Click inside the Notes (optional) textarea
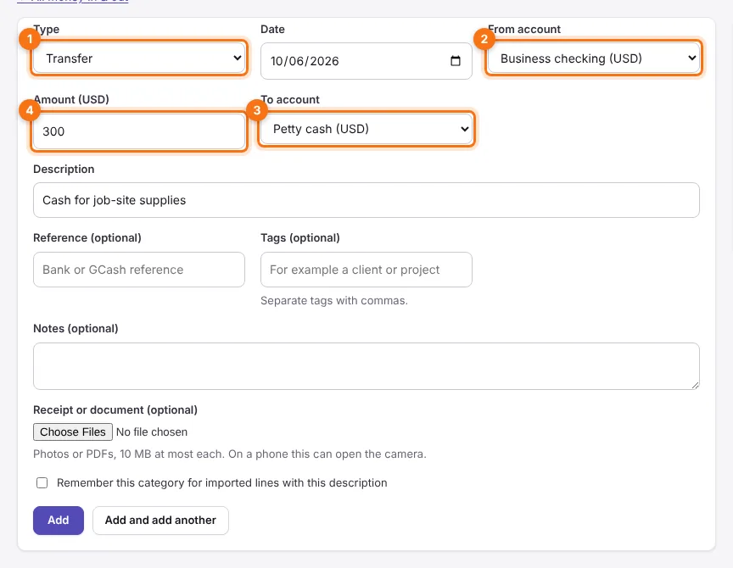 click(366, 366)
